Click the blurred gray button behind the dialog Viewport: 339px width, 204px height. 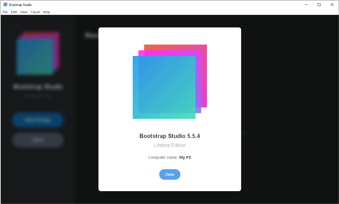click(x=38, y=140)
